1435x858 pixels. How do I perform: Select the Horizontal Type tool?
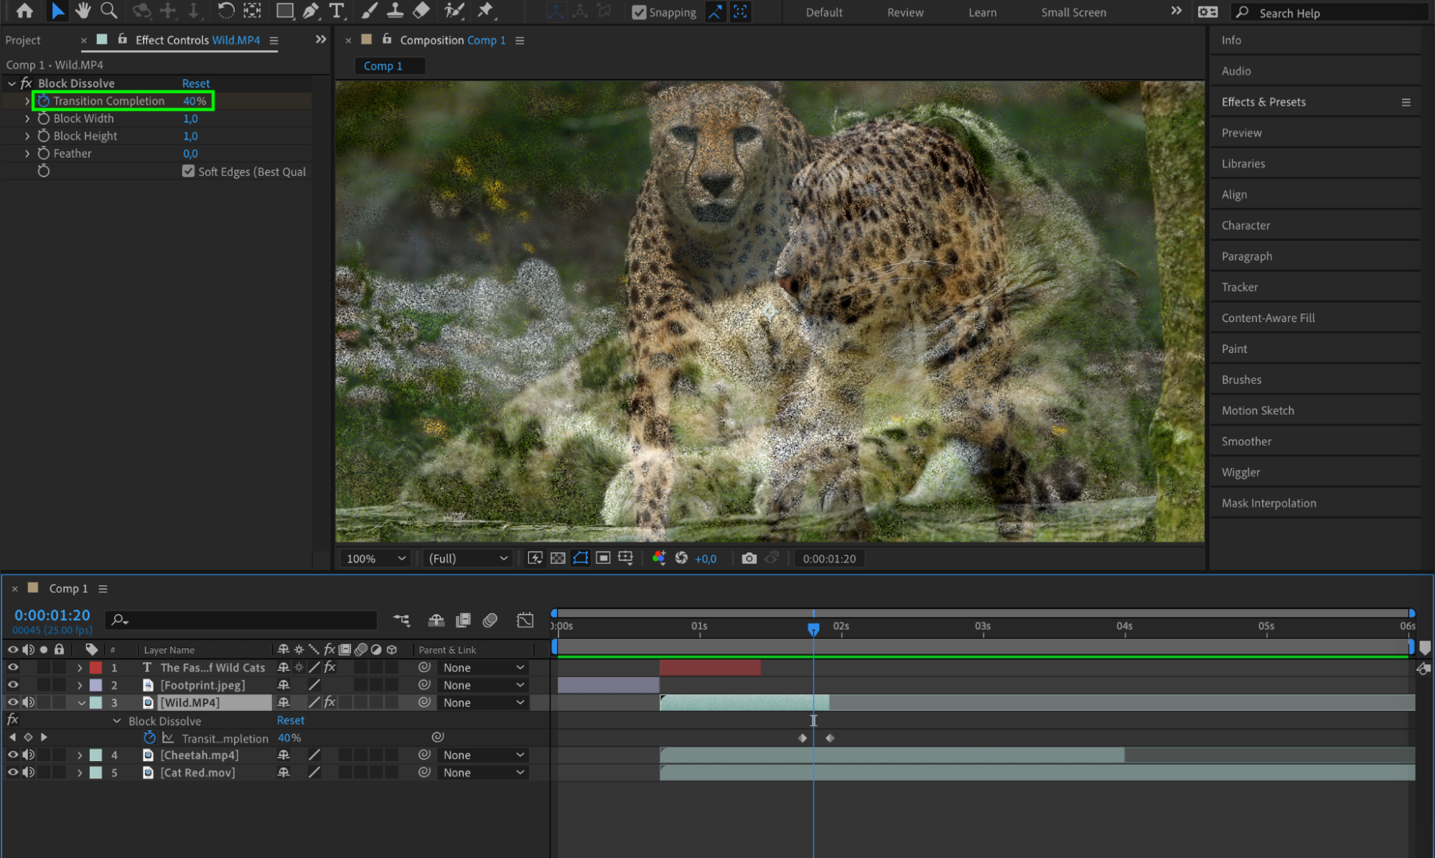pos(336,11)
